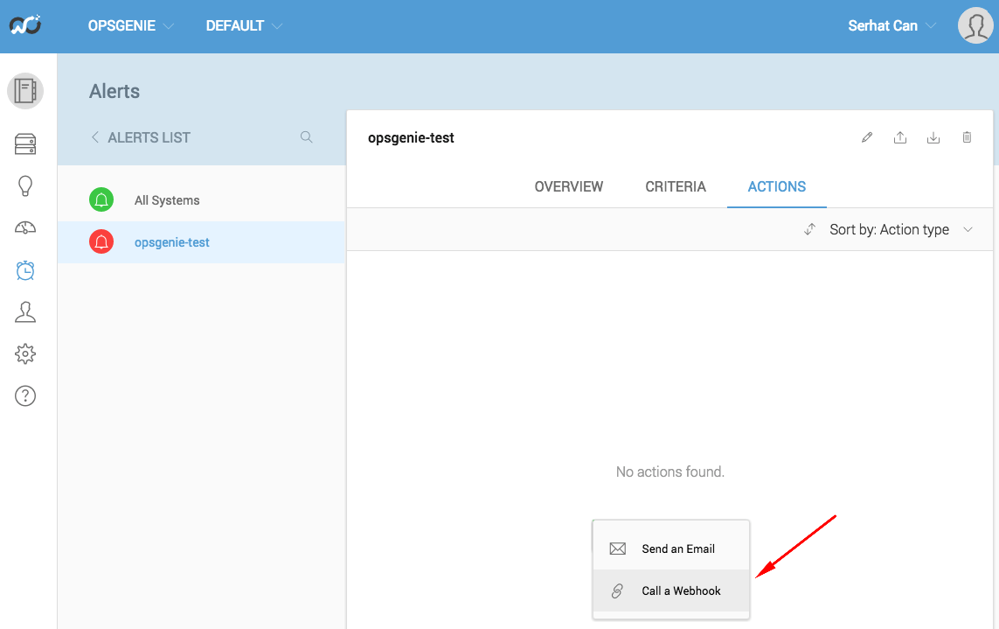Open the user profile icon in sidebar
Image resolution: width=999 pixels, height=629 pixels.
25,312
